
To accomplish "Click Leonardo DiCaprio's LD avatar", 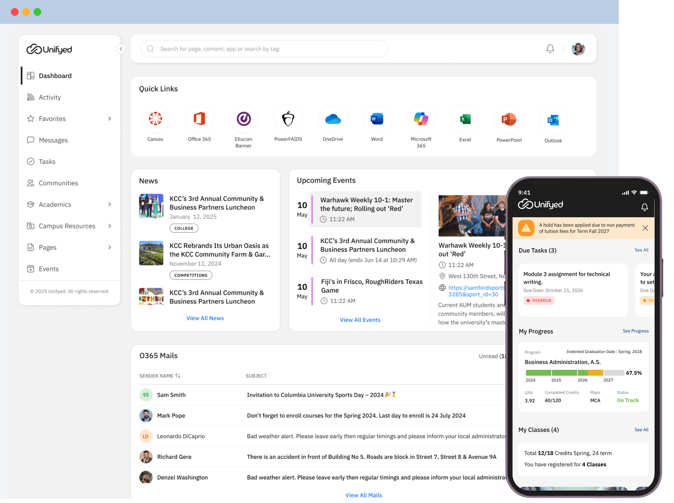I will click(146, 437).
